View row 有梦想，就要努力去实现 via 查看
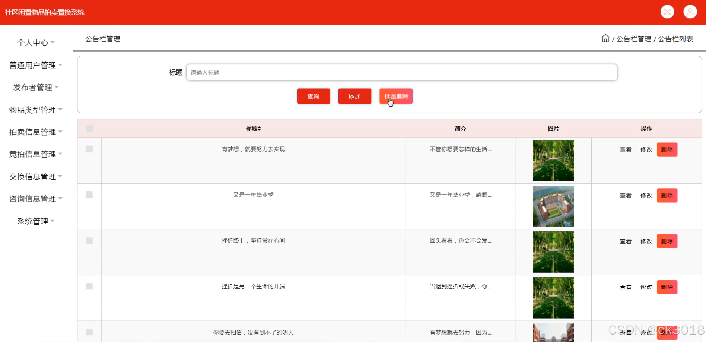Screen dimensions: 706x342 (626, 150)
